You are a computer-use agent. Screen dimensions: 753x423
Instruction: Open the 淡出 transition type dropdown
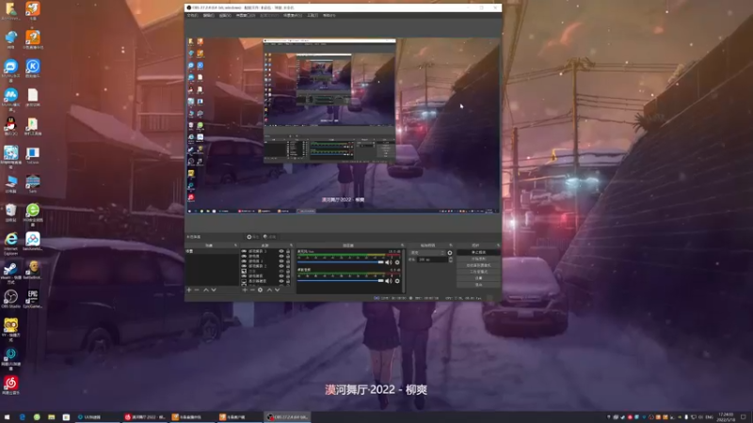pos(427,252)
